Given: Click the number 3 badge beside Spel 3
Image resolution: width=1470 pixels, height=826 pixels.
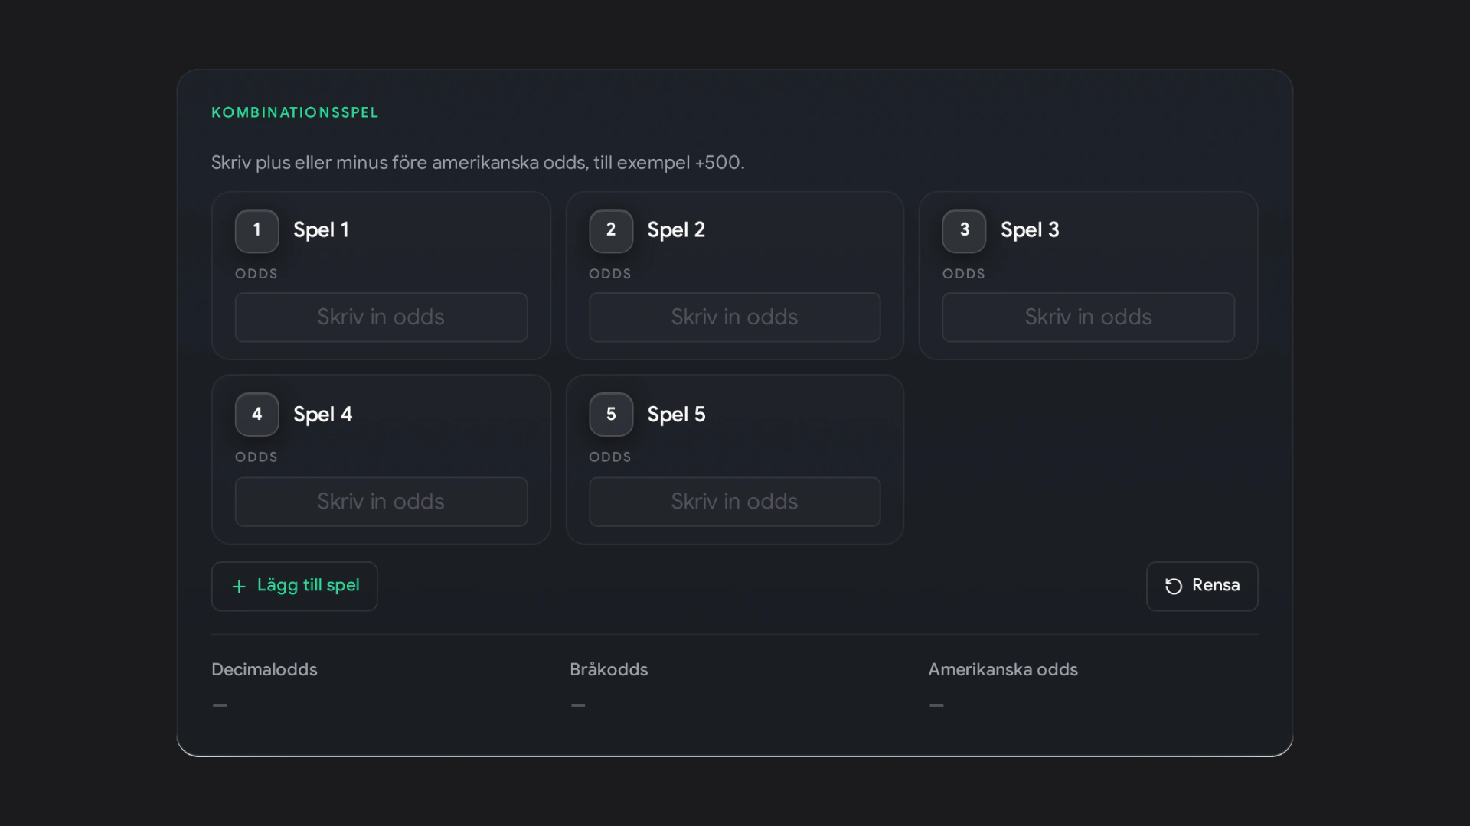Looking at the screenshot, I should [964, 231].
